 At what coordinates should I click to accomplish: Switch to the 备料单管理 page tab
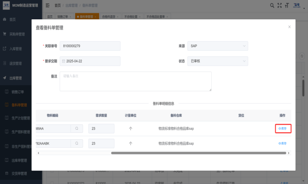(86, 17)
